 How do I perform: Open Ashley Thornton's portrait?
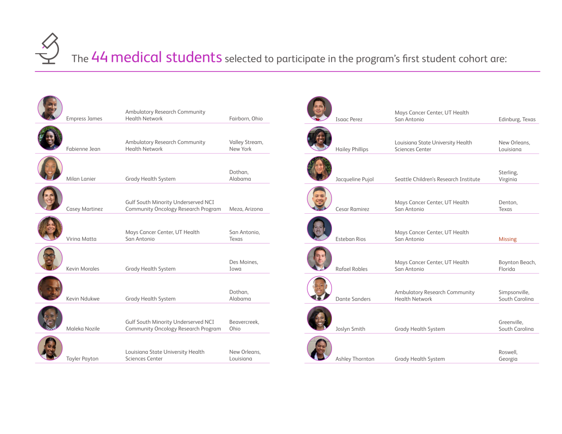point(319,348)
